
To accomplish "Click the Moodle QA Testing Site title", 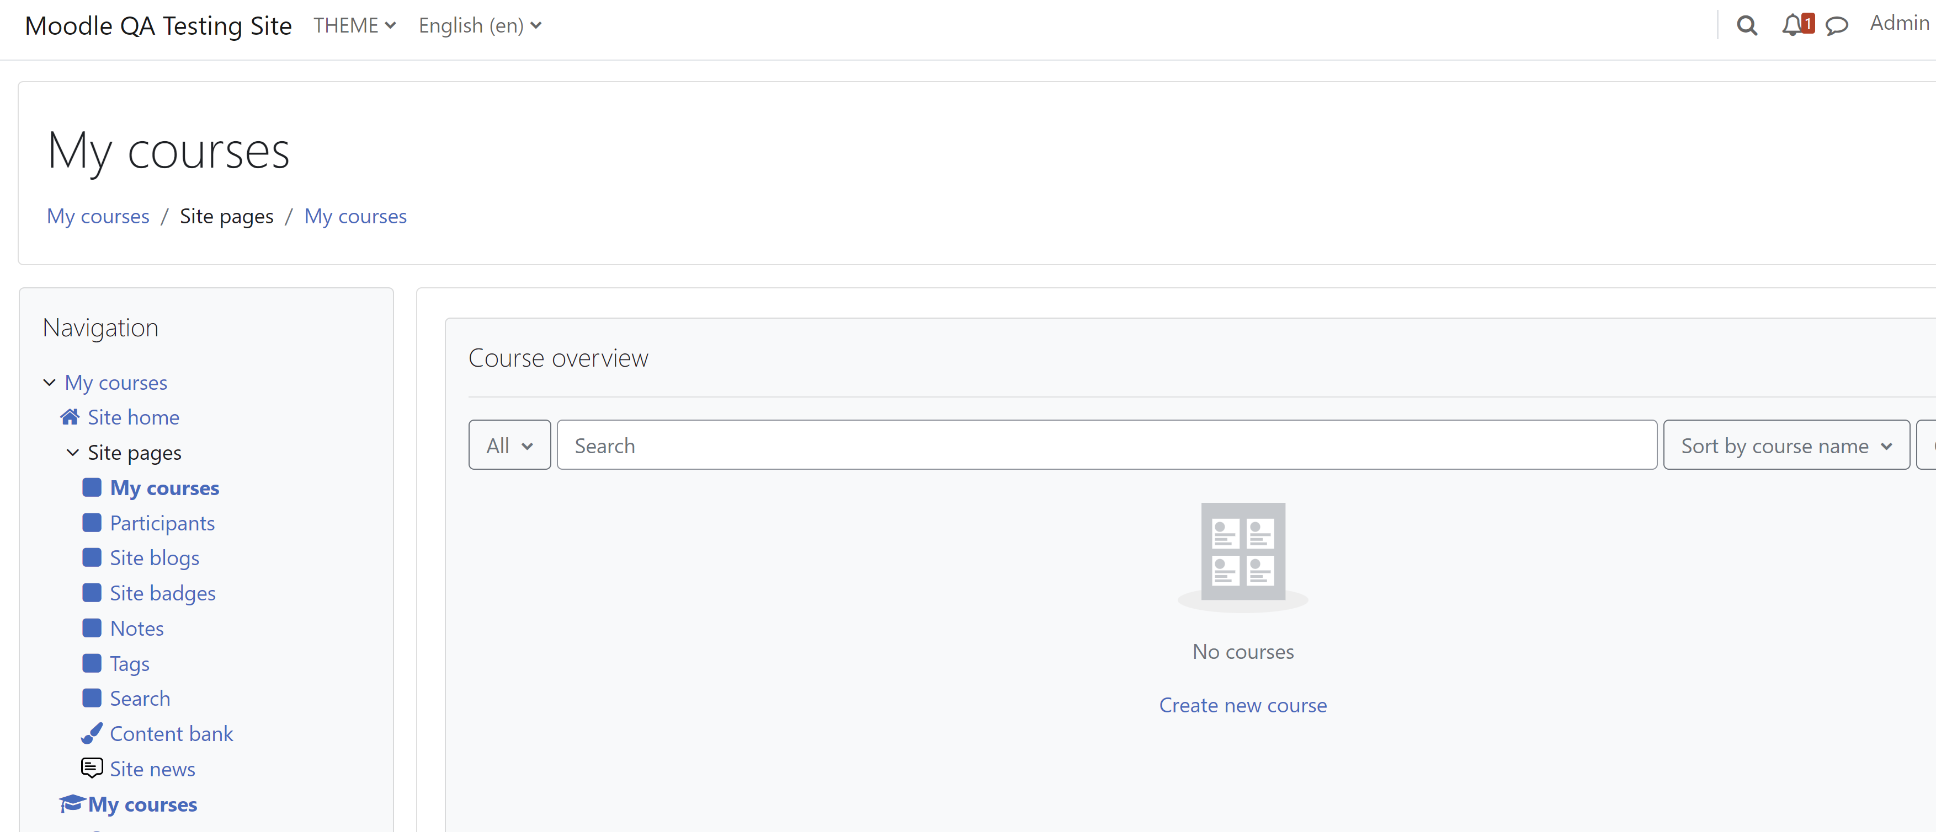I will [158, 26].
